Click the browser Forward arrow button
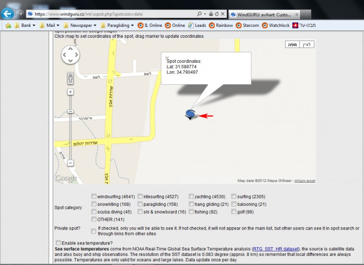The width and height of the screenshot is (364, 265). coord(20,14)
